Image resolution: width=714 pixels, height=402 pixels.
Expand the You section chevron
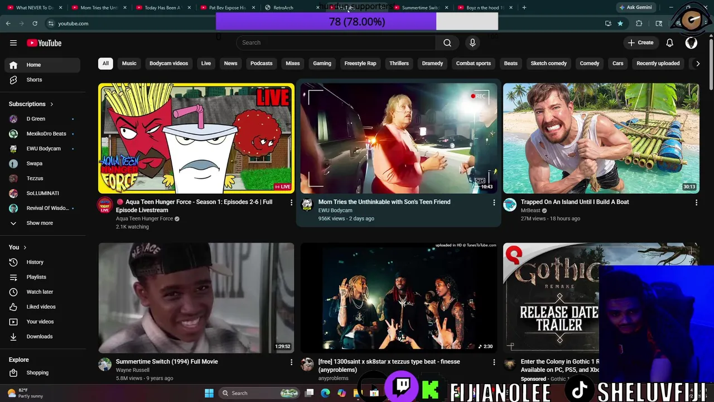[x=25, y=247]
